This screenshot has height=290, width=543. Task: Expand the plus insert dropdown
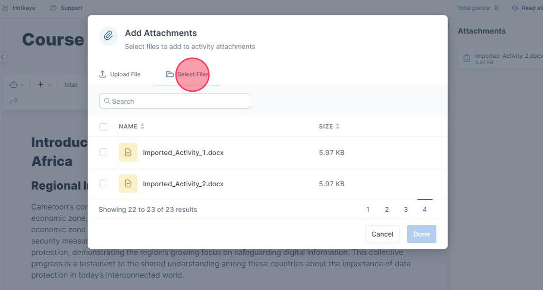[x=43, y=85]
